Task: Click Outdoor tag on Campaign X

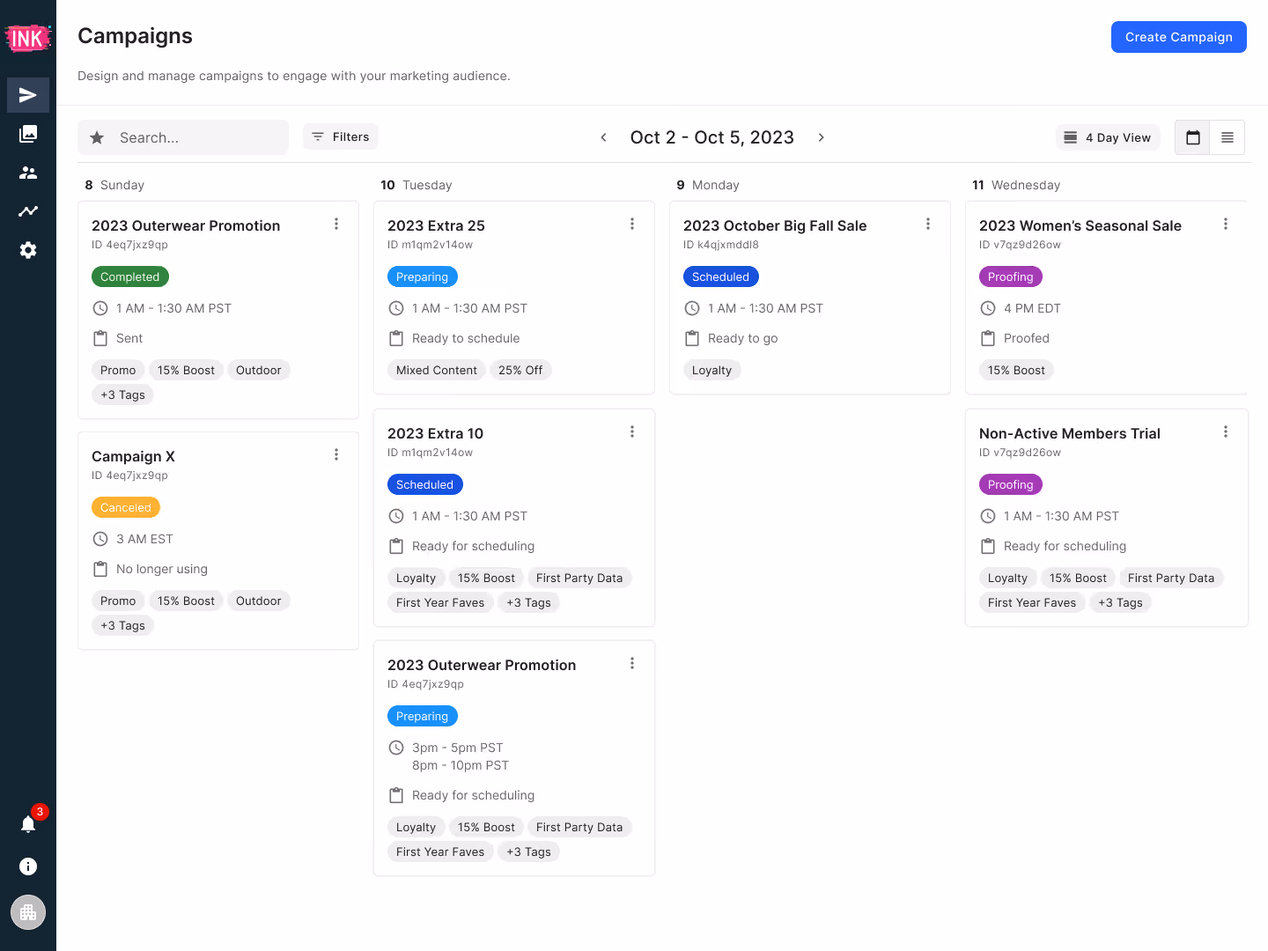Action: pos(259,601)
